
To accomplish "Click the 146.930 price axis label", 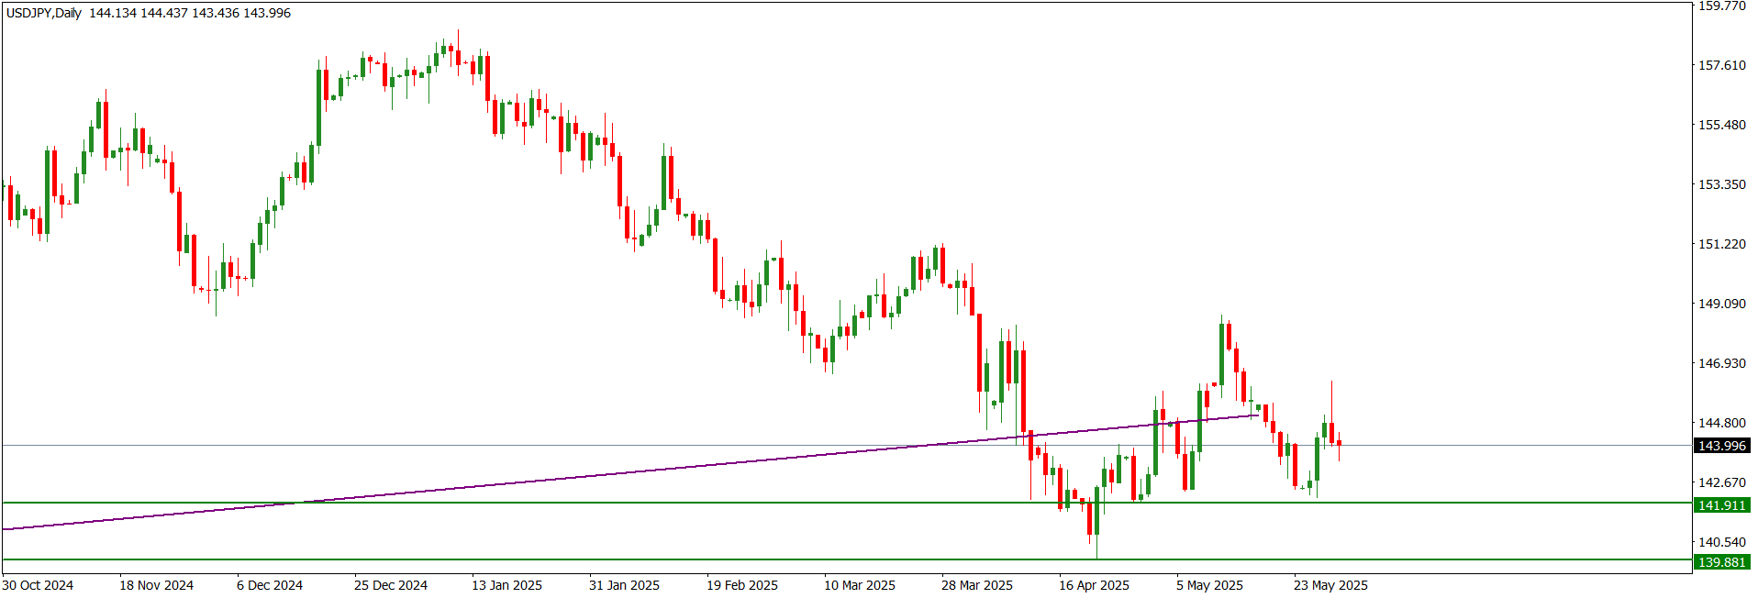I will pos(1721,363).
